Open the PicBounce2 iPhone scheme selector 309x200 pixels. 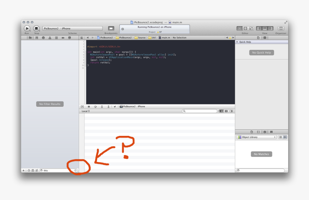72,29
